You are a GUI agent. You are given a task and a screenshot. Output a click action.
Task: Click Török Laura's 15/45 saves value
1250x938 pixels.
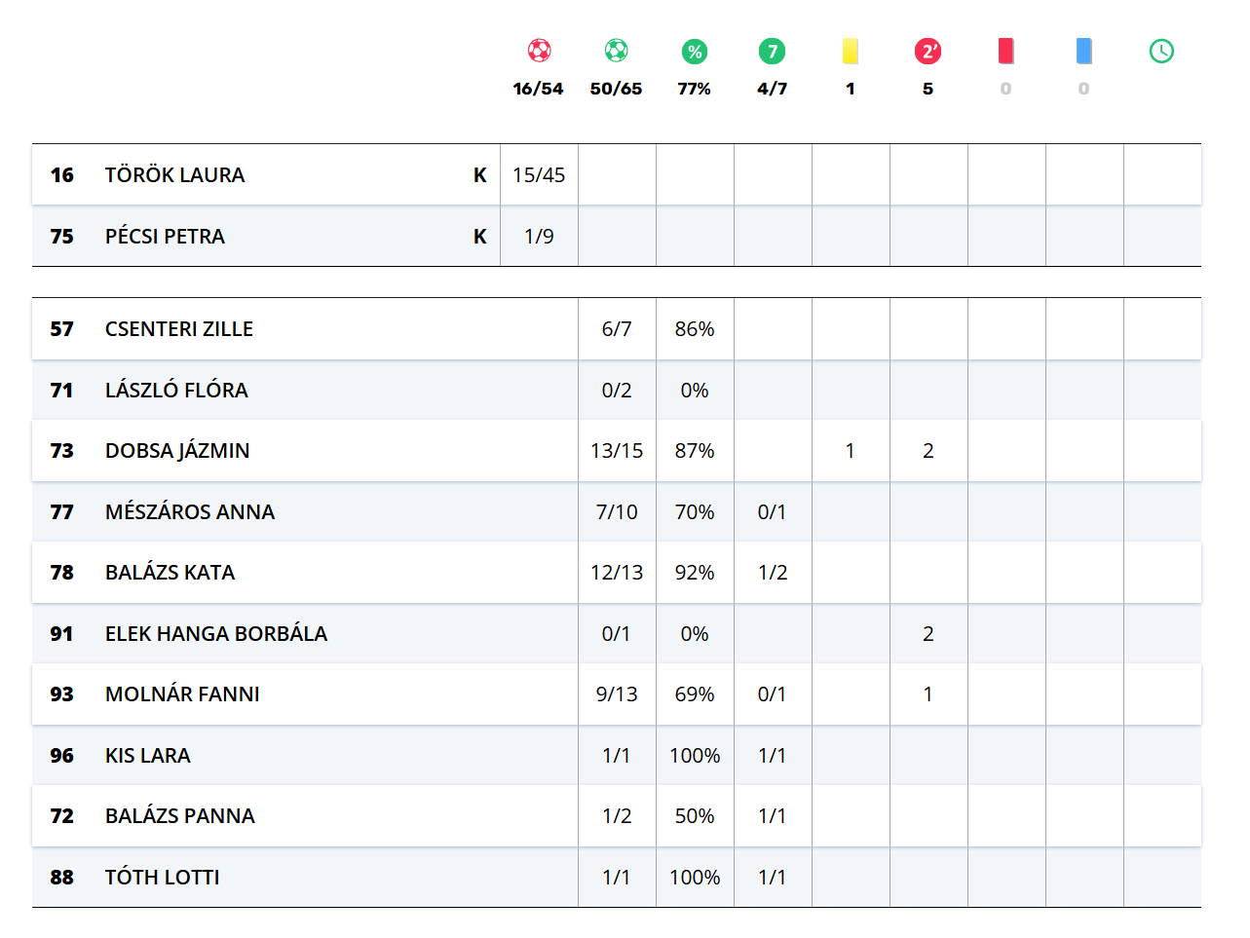pyautogui.click(x=539, y=175)
